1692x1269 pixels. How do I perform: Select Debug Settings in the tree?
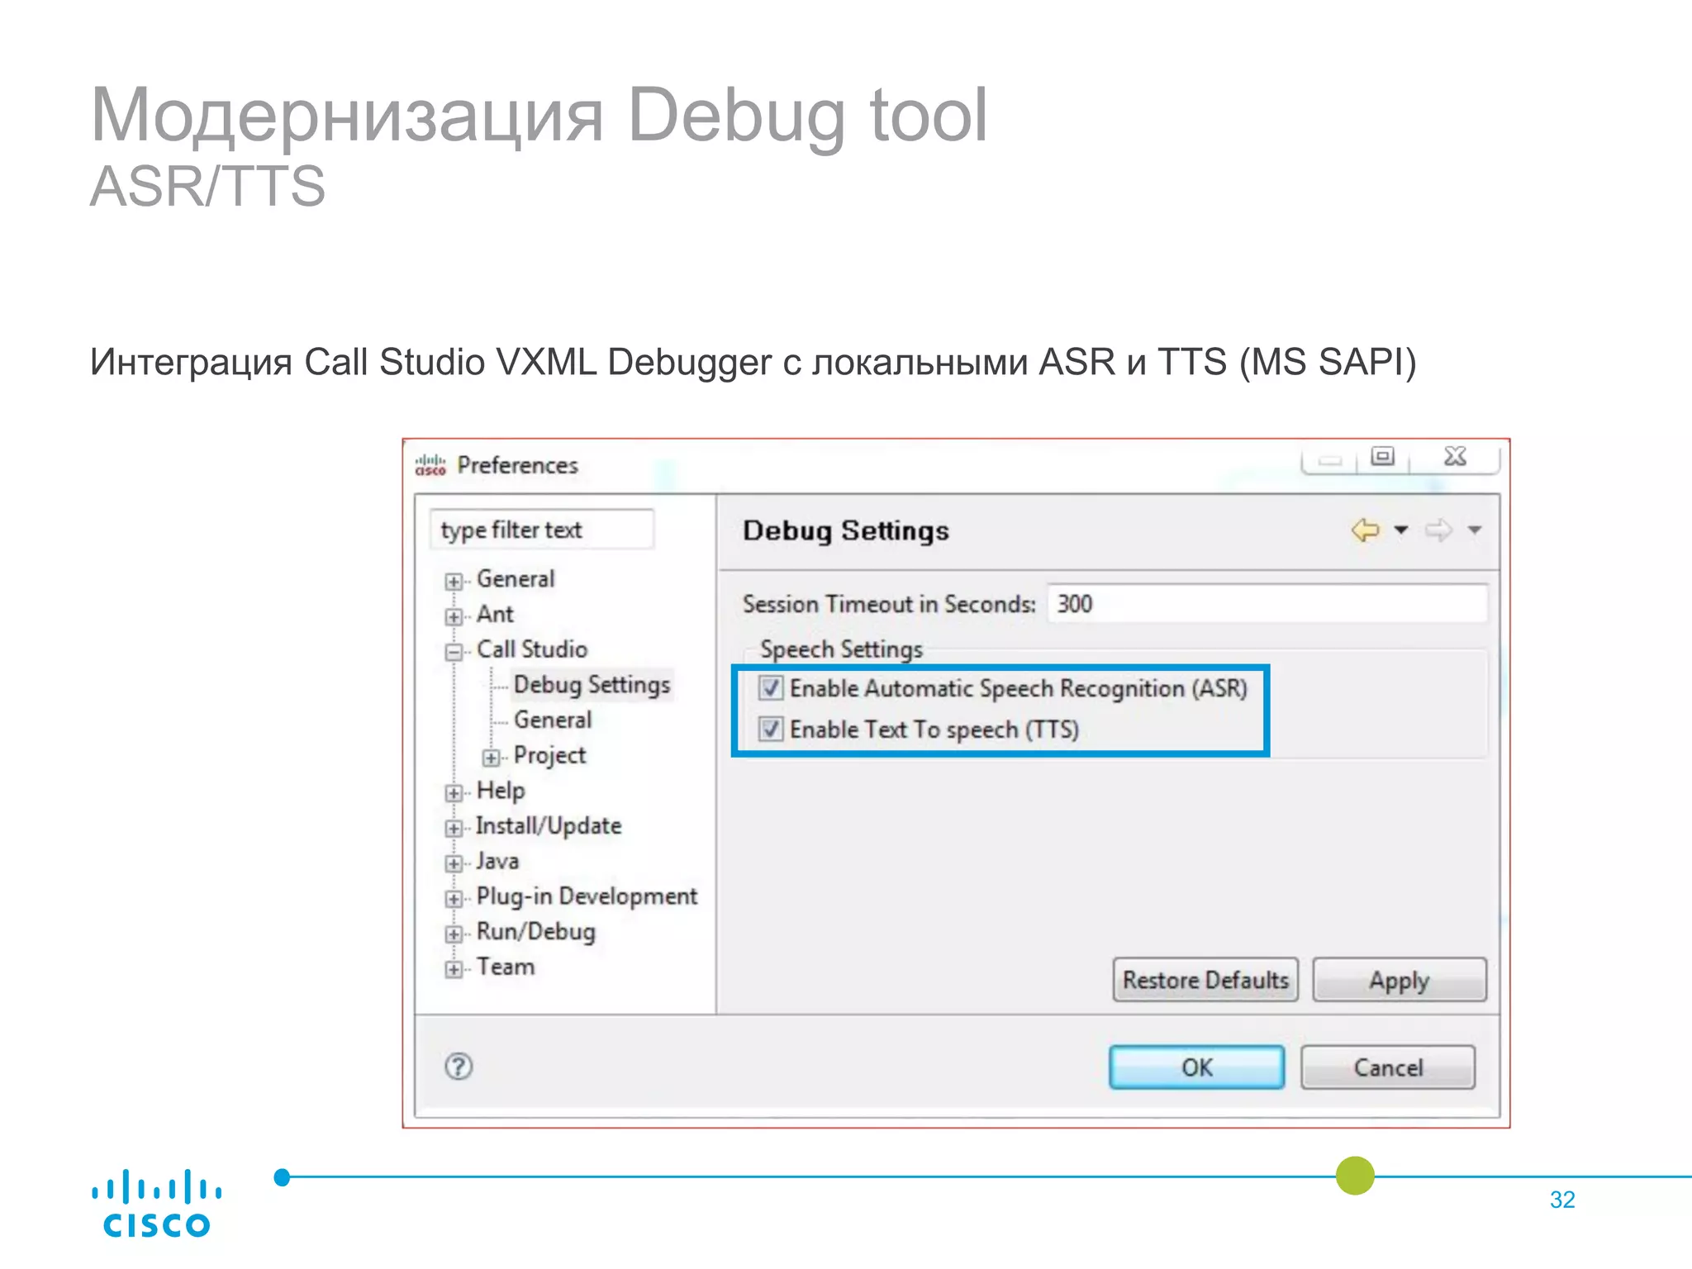(592, 685)
